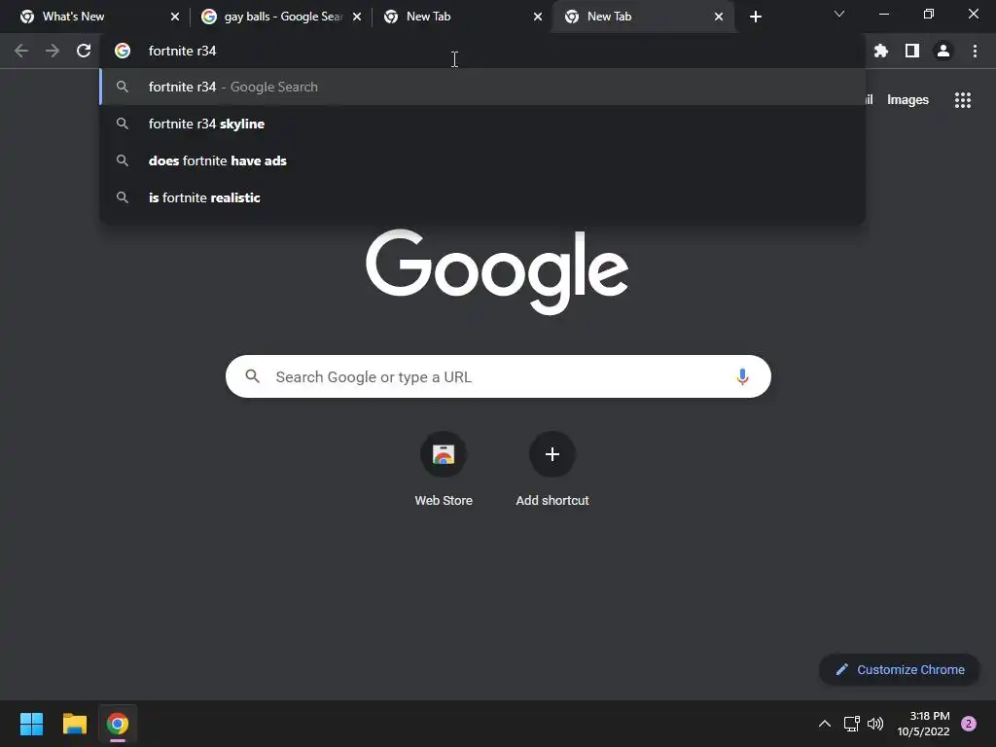Click the browser back arrow
The height and width of the screenshot is (747, 996).
tap(21, 51)
